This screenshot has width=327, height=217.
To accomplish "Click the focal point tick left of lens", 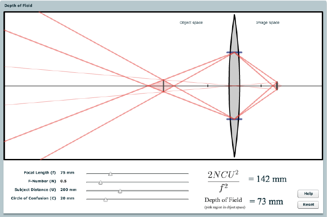I will (x=208, y=86).
